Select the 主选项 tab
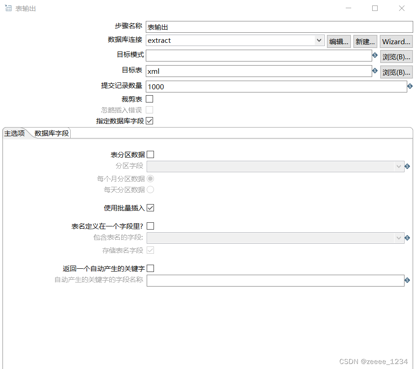Image resolution: width=415 pixels, height=369 pixels. click(14, 133)
